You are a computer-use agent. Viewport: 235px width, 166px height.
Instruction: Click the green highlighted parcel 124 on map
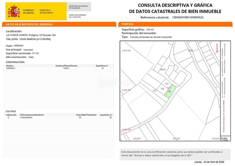pyautogui.click(x=170, y=91)
